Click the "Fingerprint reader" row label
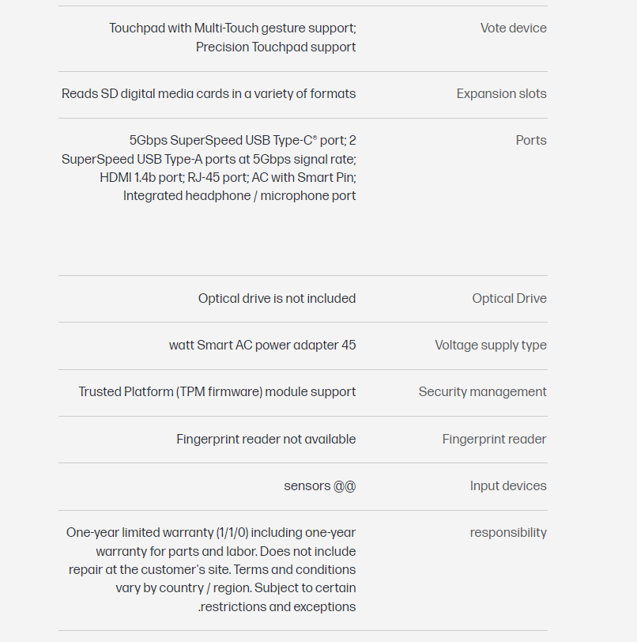This screenshot has height=642, width=637. coord(494,440)
